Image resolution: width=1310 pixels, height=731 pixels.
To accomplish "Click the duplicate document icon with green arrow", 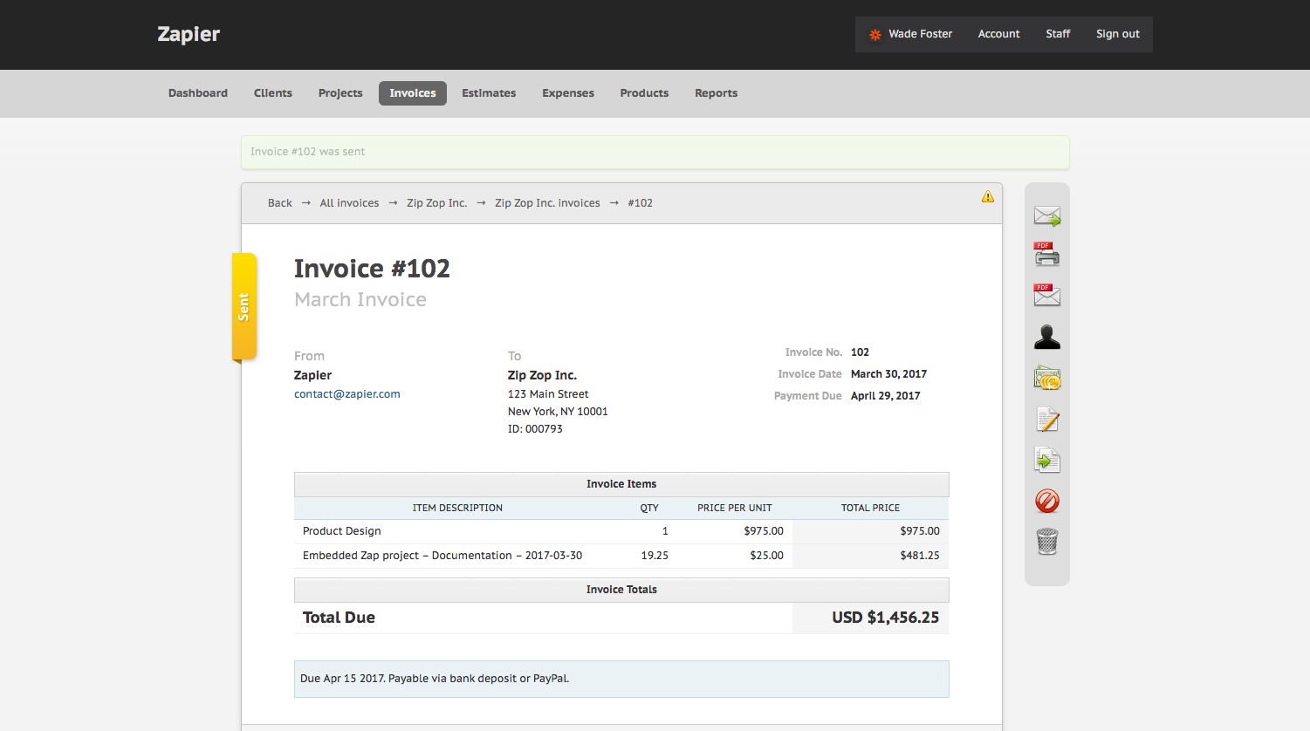I will [1046, 460].
